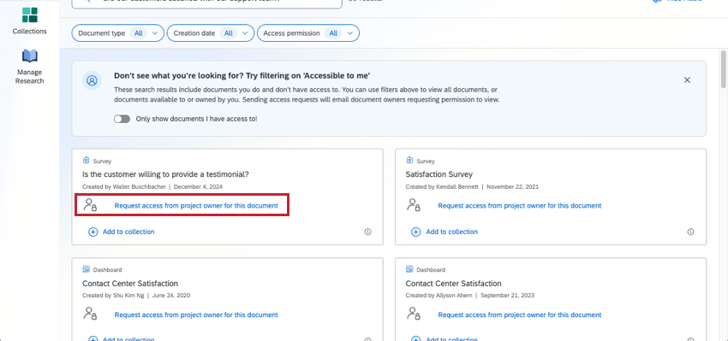Click locked user icon on Satisfaction Survey

414,205
